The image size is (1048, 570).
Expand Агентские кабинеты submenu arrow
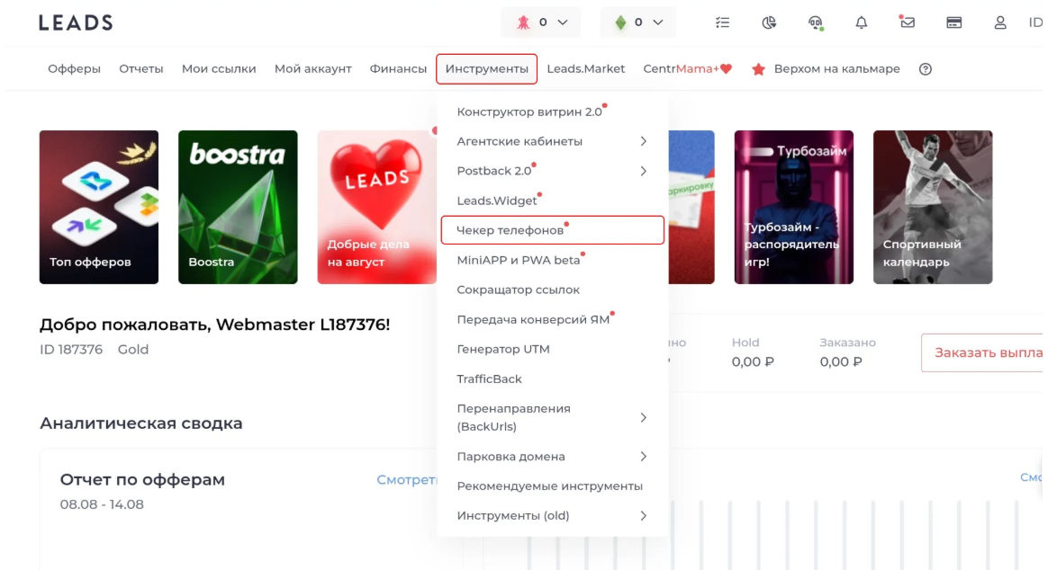coord(643,141)
